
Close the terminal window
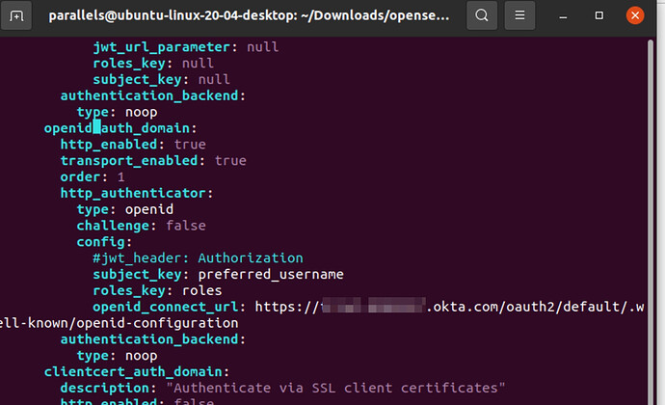coord(635,15)
